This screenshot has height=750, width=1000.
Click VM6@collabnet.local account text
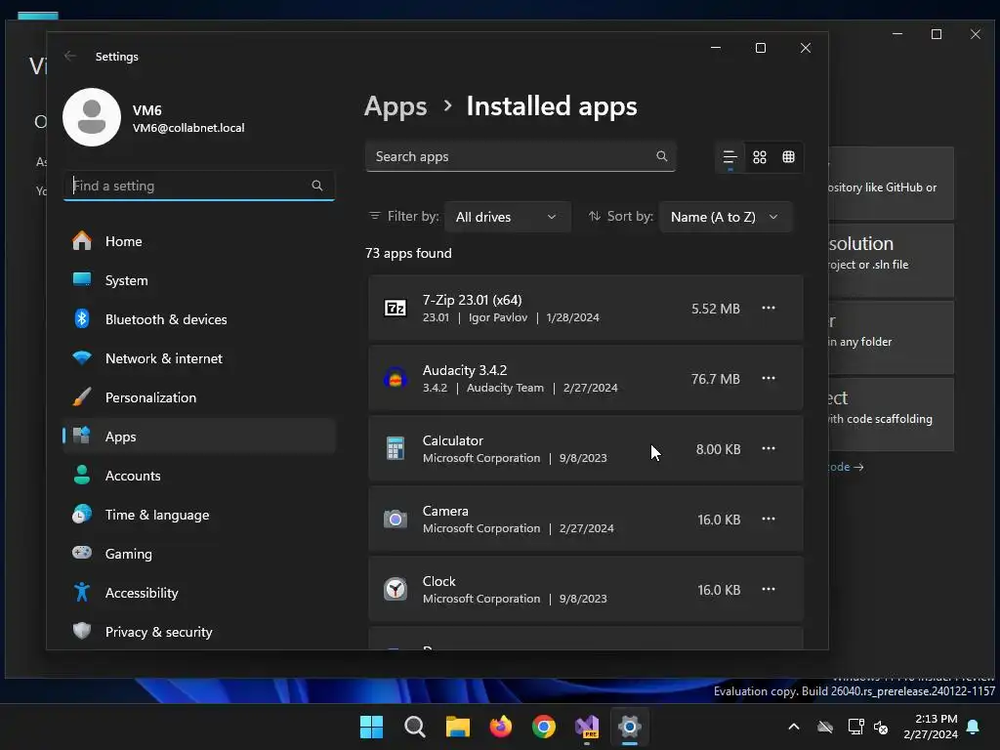coord(188,128)
